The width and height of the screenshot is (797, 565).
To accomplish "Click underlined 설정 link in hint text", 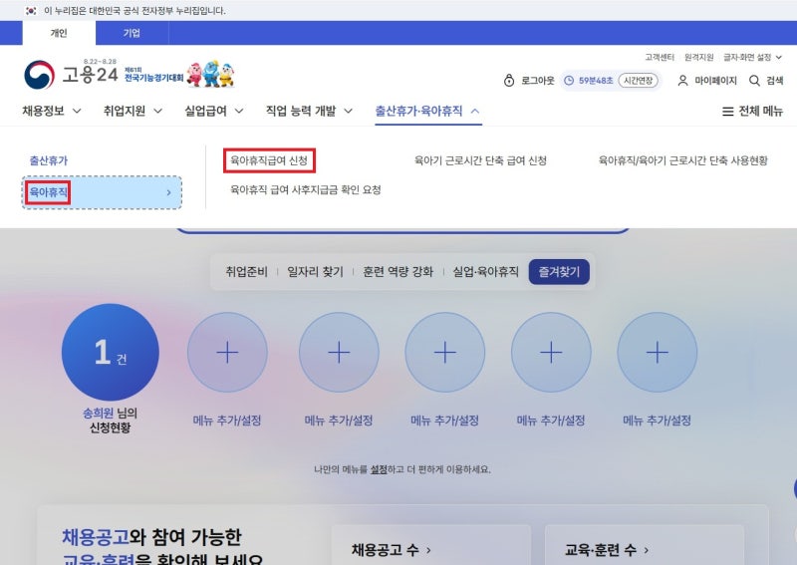I will [x=379, y=469].
